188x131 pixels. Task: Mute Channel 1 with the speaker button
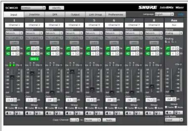[x=9, y=113]
